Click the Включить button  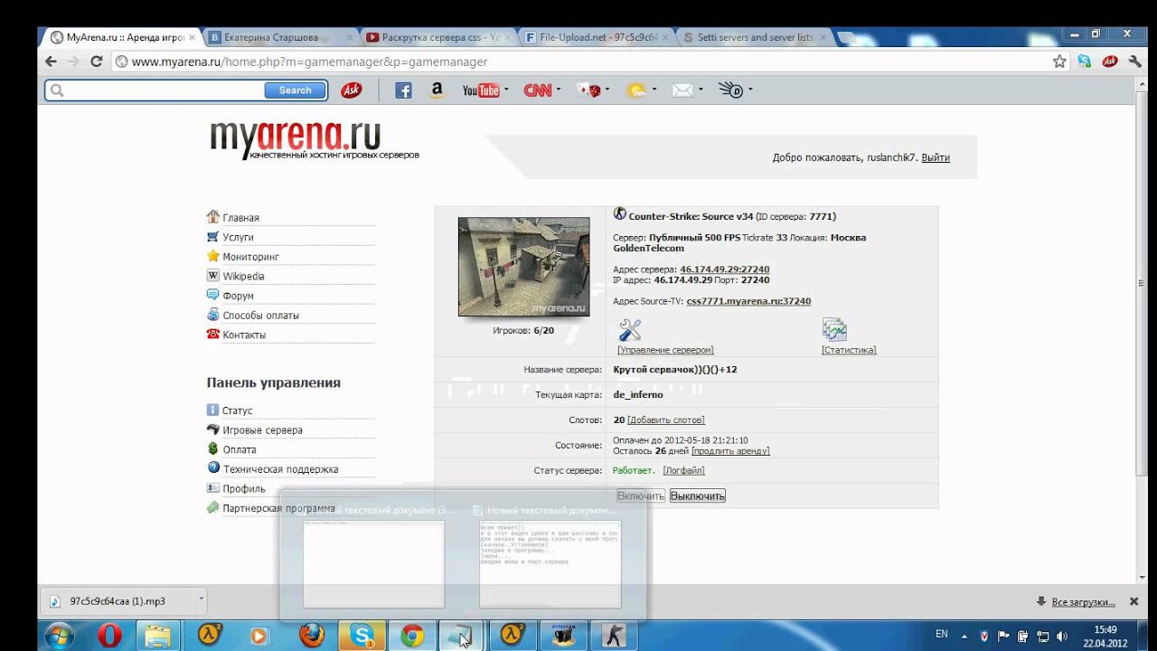pos(641,495)
